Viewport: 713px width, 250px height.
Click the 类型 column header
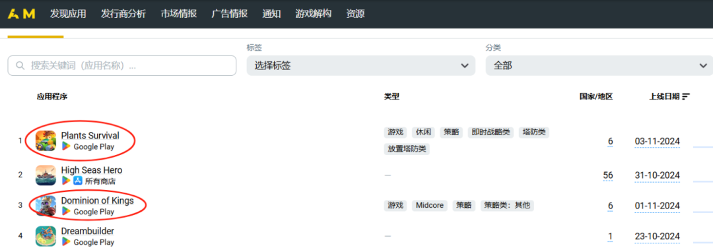click(x=392, y=96)
